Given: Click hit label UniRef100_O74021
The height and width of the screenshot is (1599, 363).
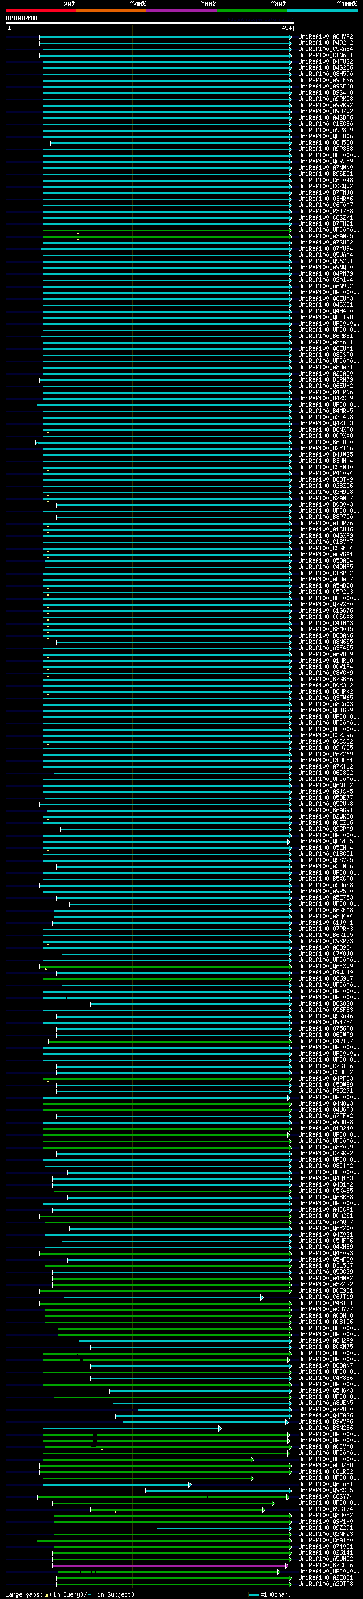Looking at the screenshot, I should pos(325,1546).
